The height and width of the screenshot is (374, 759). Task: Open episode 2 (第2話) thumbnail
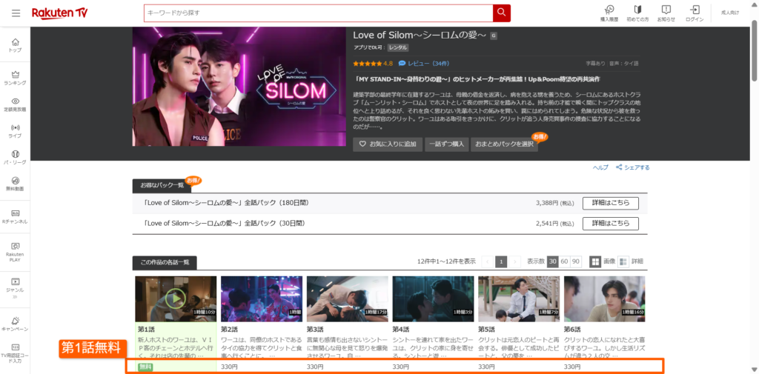point(262,299)
